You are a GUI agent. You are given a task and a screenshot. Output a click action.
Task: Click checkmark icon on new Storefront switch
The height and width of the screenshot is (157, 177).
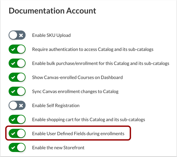(13, 148)
